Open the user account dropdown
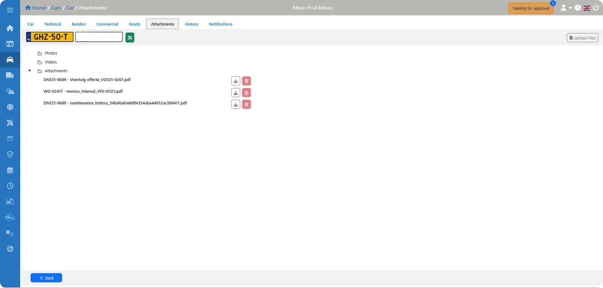This screenshot has height=288, width=603. click(566, 8)
